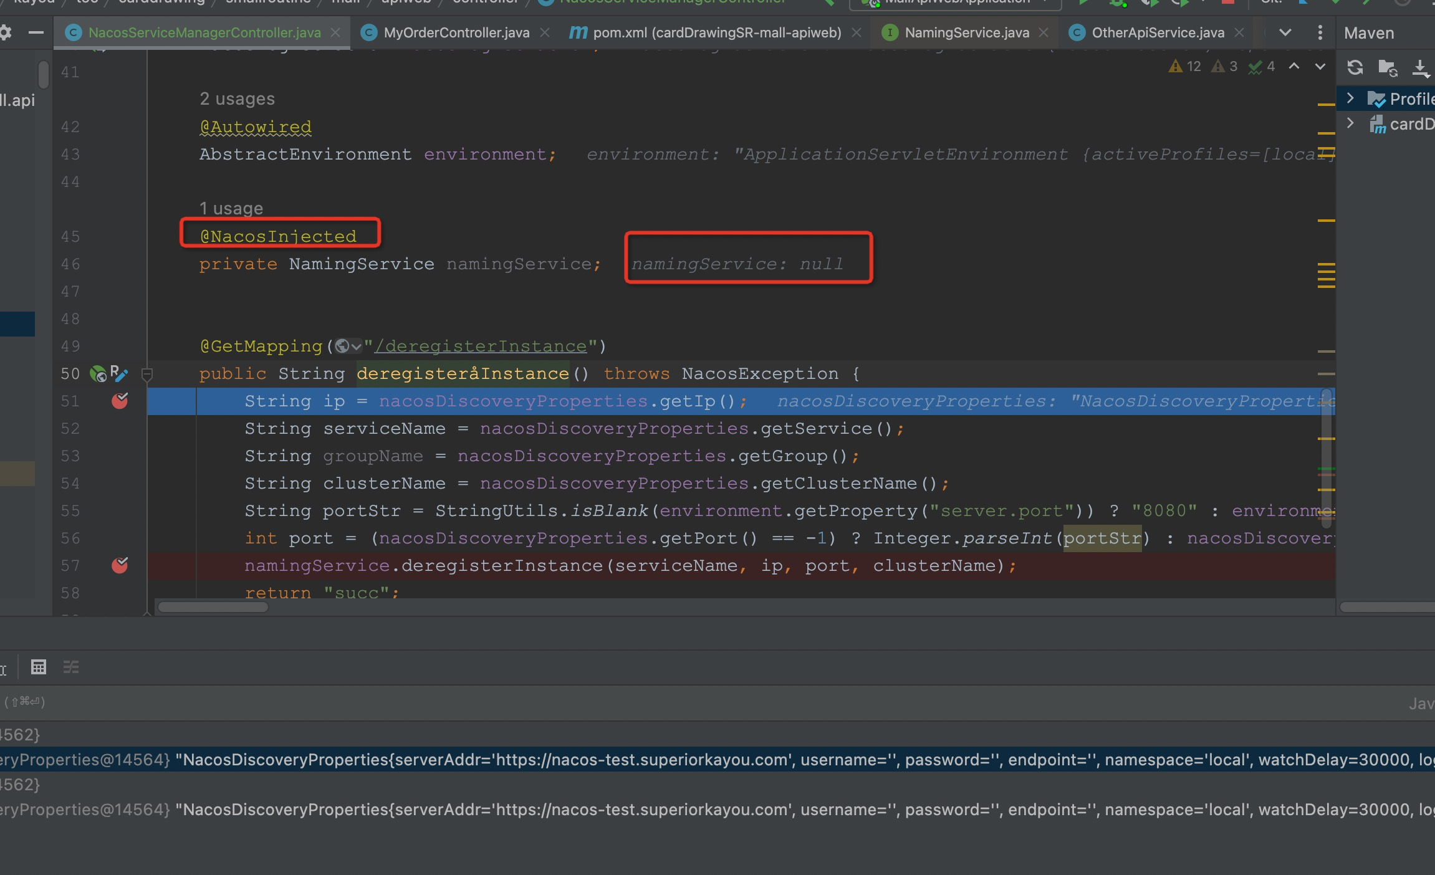1435x875 pixels.
Task: Click the R edit gutter icon on line 50
Action: click(119, 373)
